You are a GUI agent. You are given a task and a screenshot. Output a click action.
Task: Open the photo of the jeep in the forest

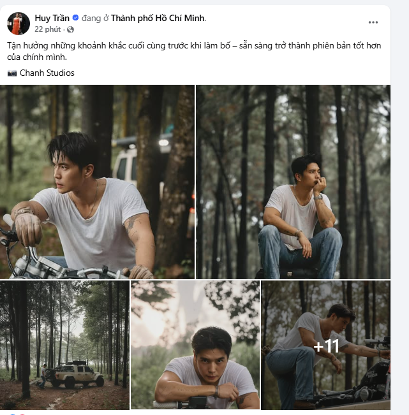(x=65, y=345)
